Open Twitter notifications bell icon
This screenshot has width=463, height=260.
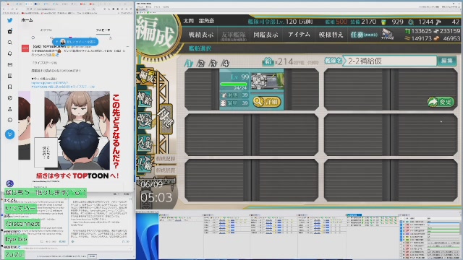click(9, 53)
